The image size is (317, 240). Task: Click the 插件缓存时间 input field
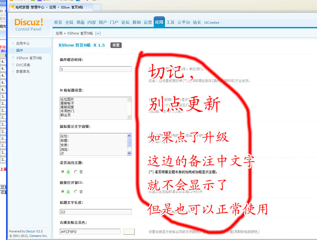(x=96, y=69)
